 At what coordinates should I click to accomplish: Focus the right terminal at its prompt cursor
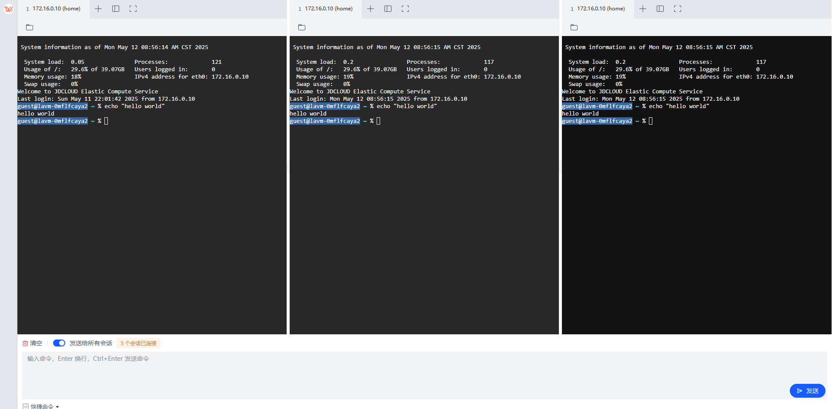pos(651,121)
